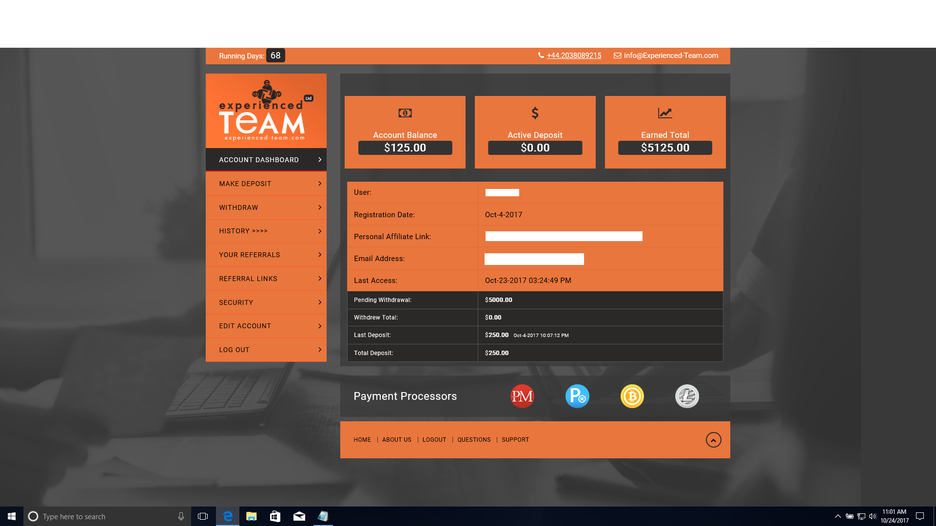Click the Perfect Money payment processor icon
Viewport: 936px width, 526px height.
coord(522,396)
